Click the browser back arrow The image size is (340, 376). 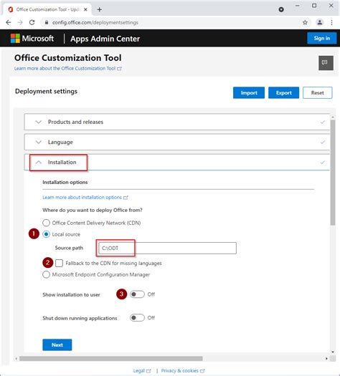(x=9, y=22)
